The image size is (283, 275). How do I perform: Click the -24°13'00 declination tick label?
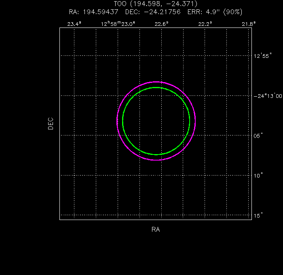pos(268,96)
